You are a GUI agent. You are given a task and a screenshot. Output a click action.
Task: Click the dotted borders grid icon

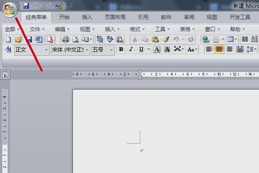(216, 39)
